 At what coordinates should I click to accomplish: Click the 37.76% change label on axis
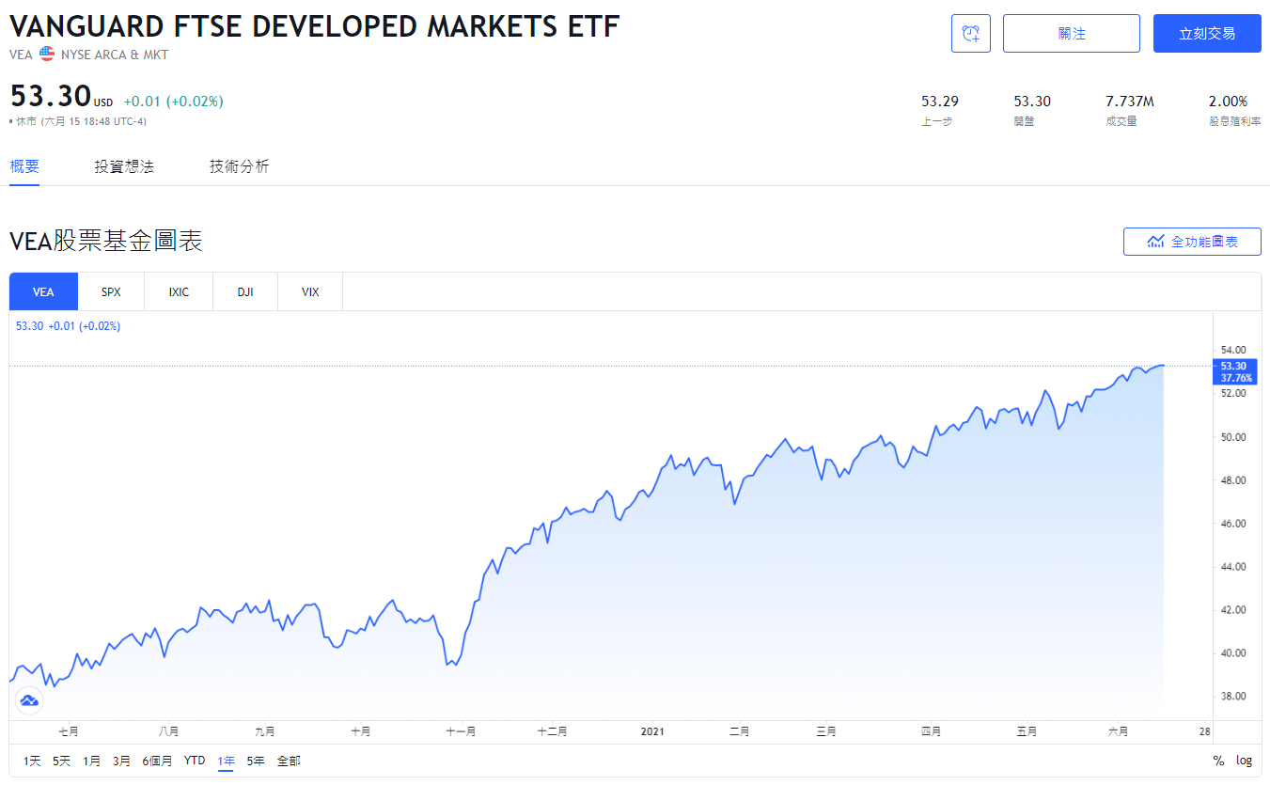point(1235,378)
